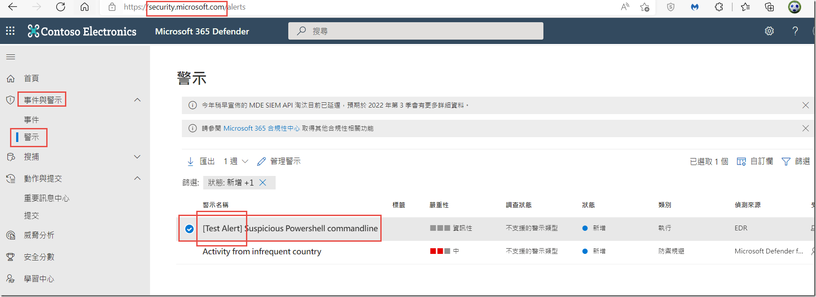This screenshot has width=816, height=297.
Task: Select 警示 in the sidebar
Action: pyautogui.click(x=31, y=137)
